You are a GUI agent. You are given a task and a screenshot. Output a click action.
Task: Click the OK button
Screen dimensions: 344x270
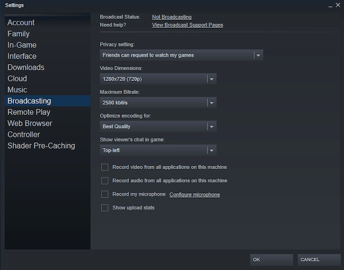[271, 260]
